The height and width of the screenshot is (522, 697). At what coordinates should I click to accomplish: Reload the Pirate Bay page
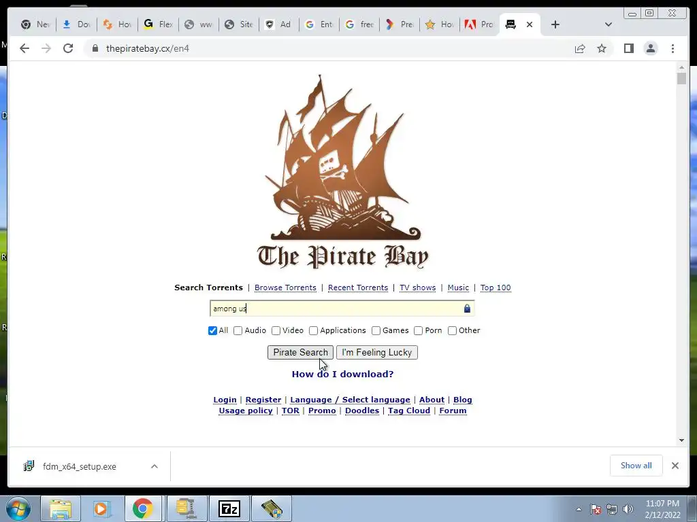pos(68,48)
